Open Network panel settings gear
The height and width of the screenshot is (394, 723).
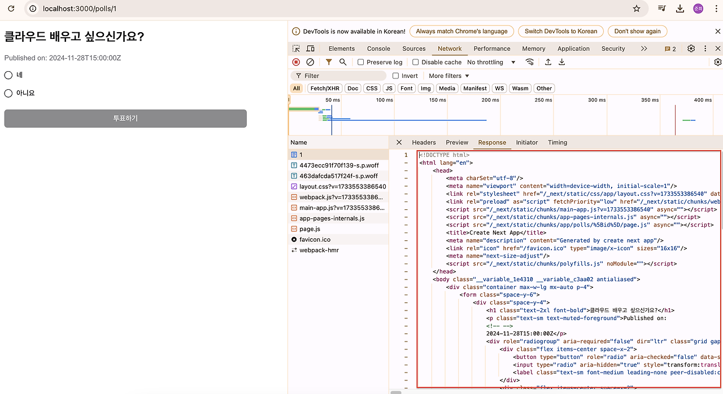pos(718,62)
